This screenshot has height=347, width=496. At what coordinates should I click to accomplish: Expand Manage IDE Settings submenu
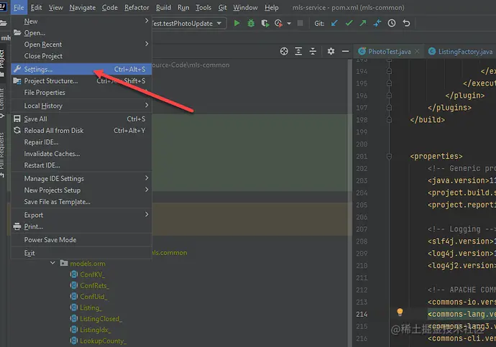tap(82, 179)
